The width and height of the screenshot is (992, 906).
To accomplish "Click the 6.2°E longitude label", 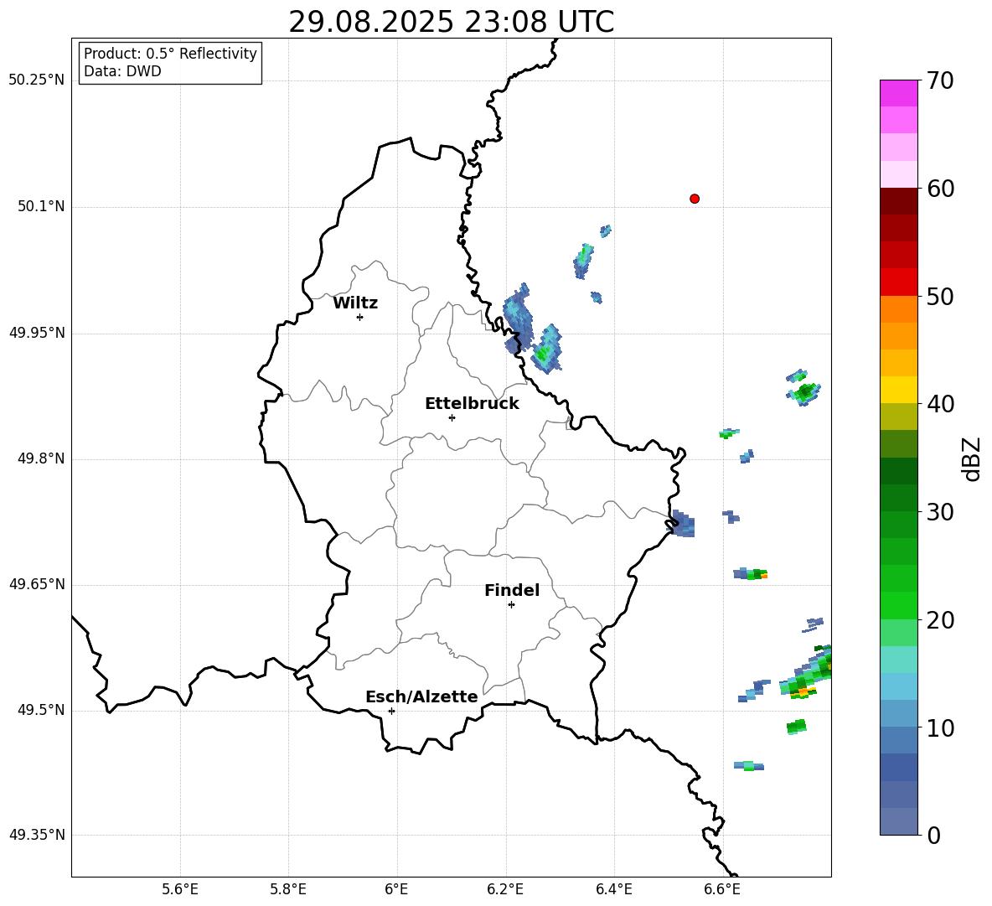I will [505, 890].
